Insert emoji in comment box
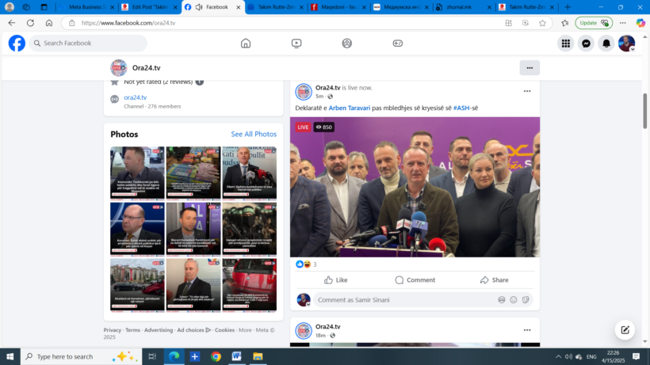 (514, 299)
